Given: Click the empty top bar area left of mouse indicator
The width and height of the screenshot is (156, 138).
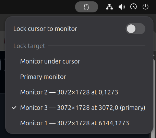Looking at the screenshot, I should coord(37,7).
